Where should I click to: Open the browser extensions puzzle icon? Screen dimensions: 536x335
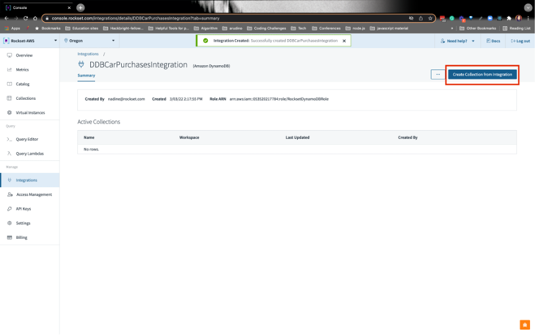point(509,18)
